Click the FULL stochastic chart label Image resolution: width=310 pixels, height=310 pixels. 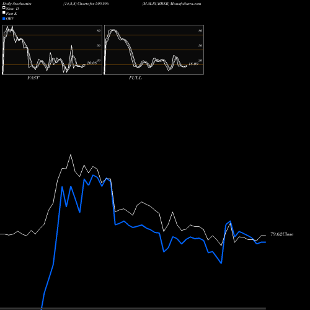[x=135, y=78]
